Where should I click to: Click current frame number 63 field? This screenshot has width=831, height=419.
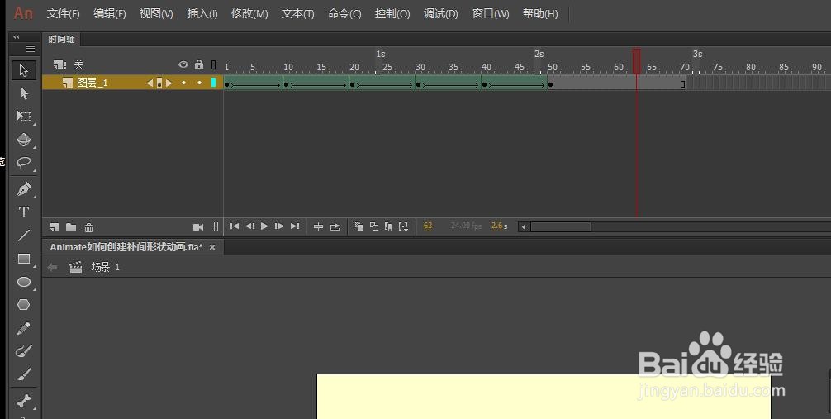pos(428,226)
